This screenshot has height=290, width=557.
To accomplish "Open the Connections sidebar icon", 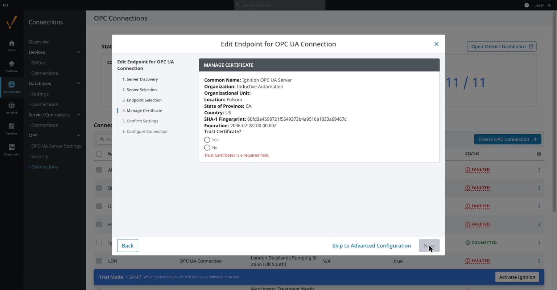I will 12,87.
